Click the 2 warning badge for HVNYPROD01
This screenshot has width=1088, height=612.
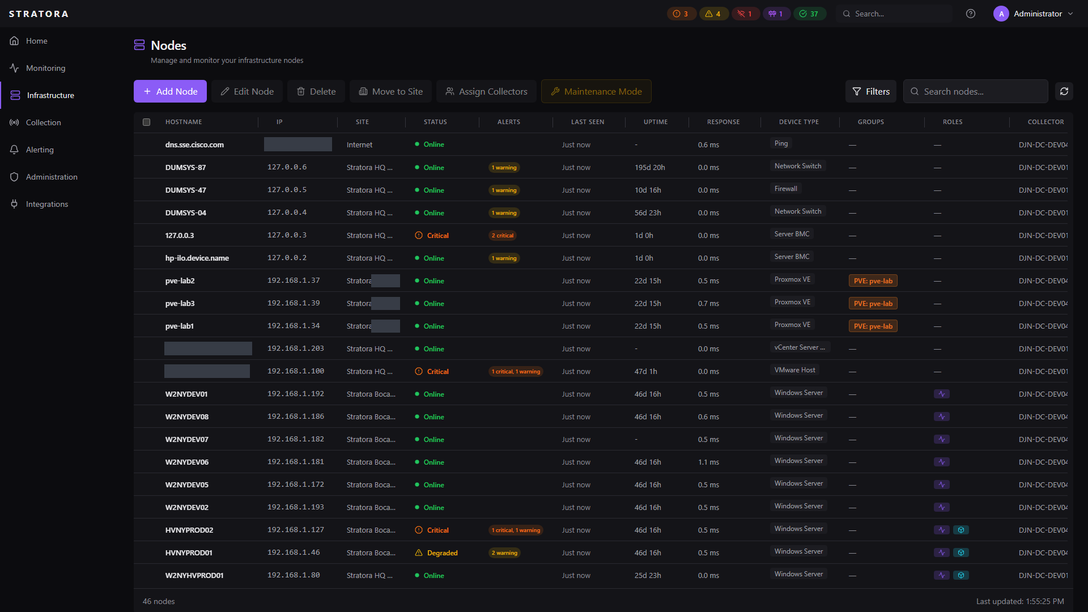(x=504, y=553)
